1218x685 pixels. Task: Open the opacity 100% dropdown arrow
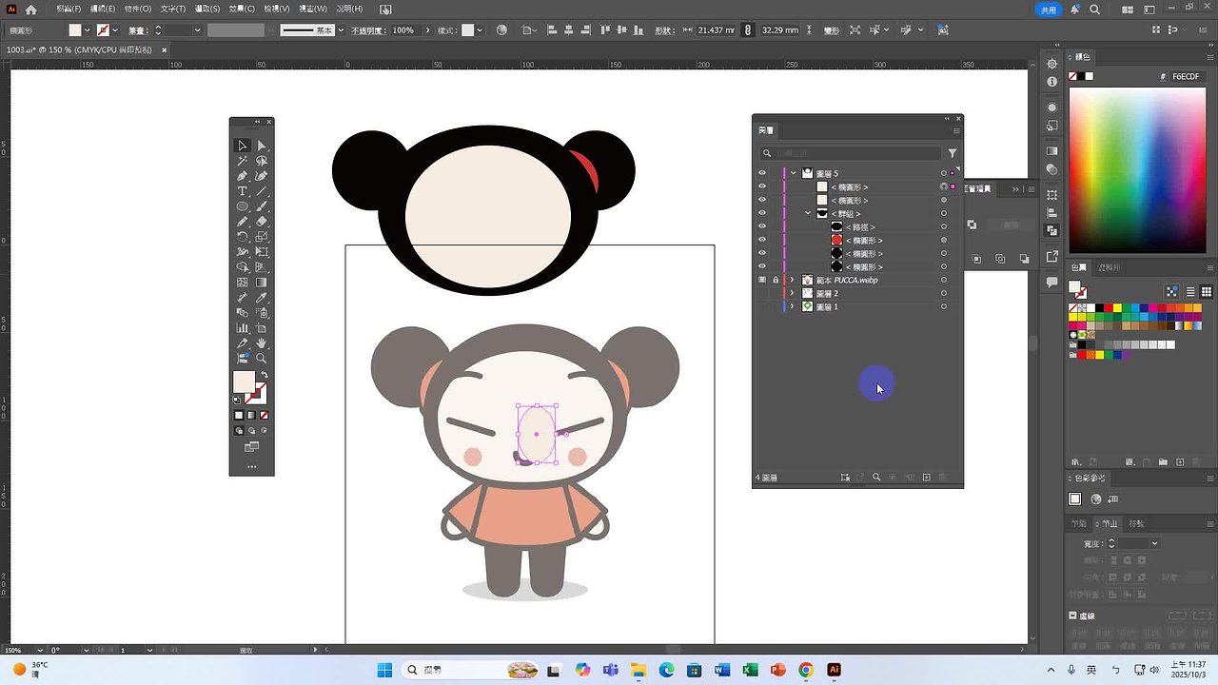[423, 30]
